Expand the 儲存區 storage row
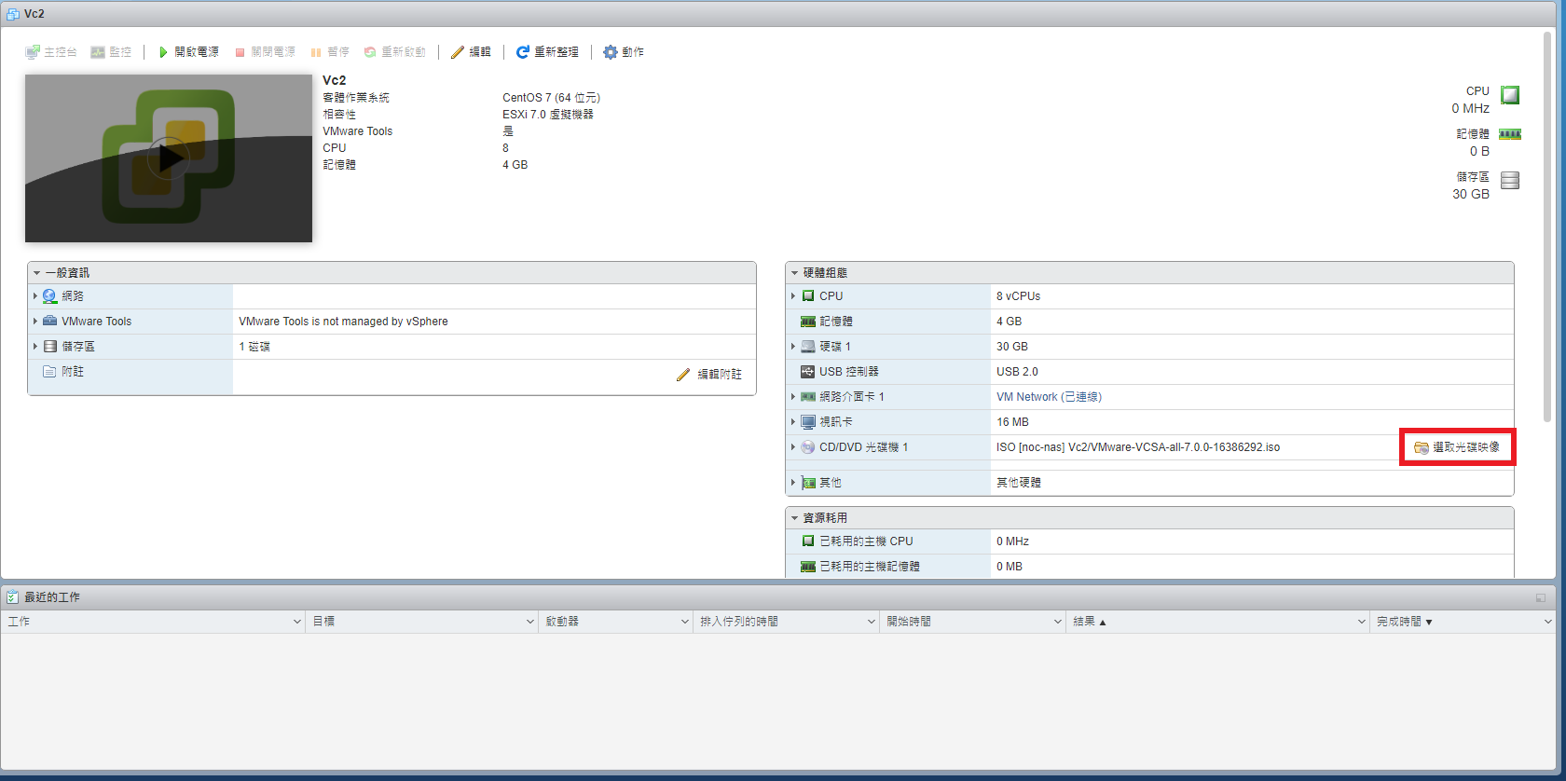The width and height of the screenshot is (1566, 781). [x=35, y=347]
